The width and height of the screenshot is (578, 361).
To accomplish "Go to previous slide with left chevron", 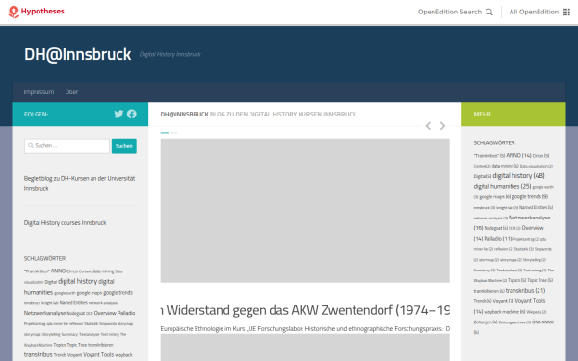I will click(428, 126).
